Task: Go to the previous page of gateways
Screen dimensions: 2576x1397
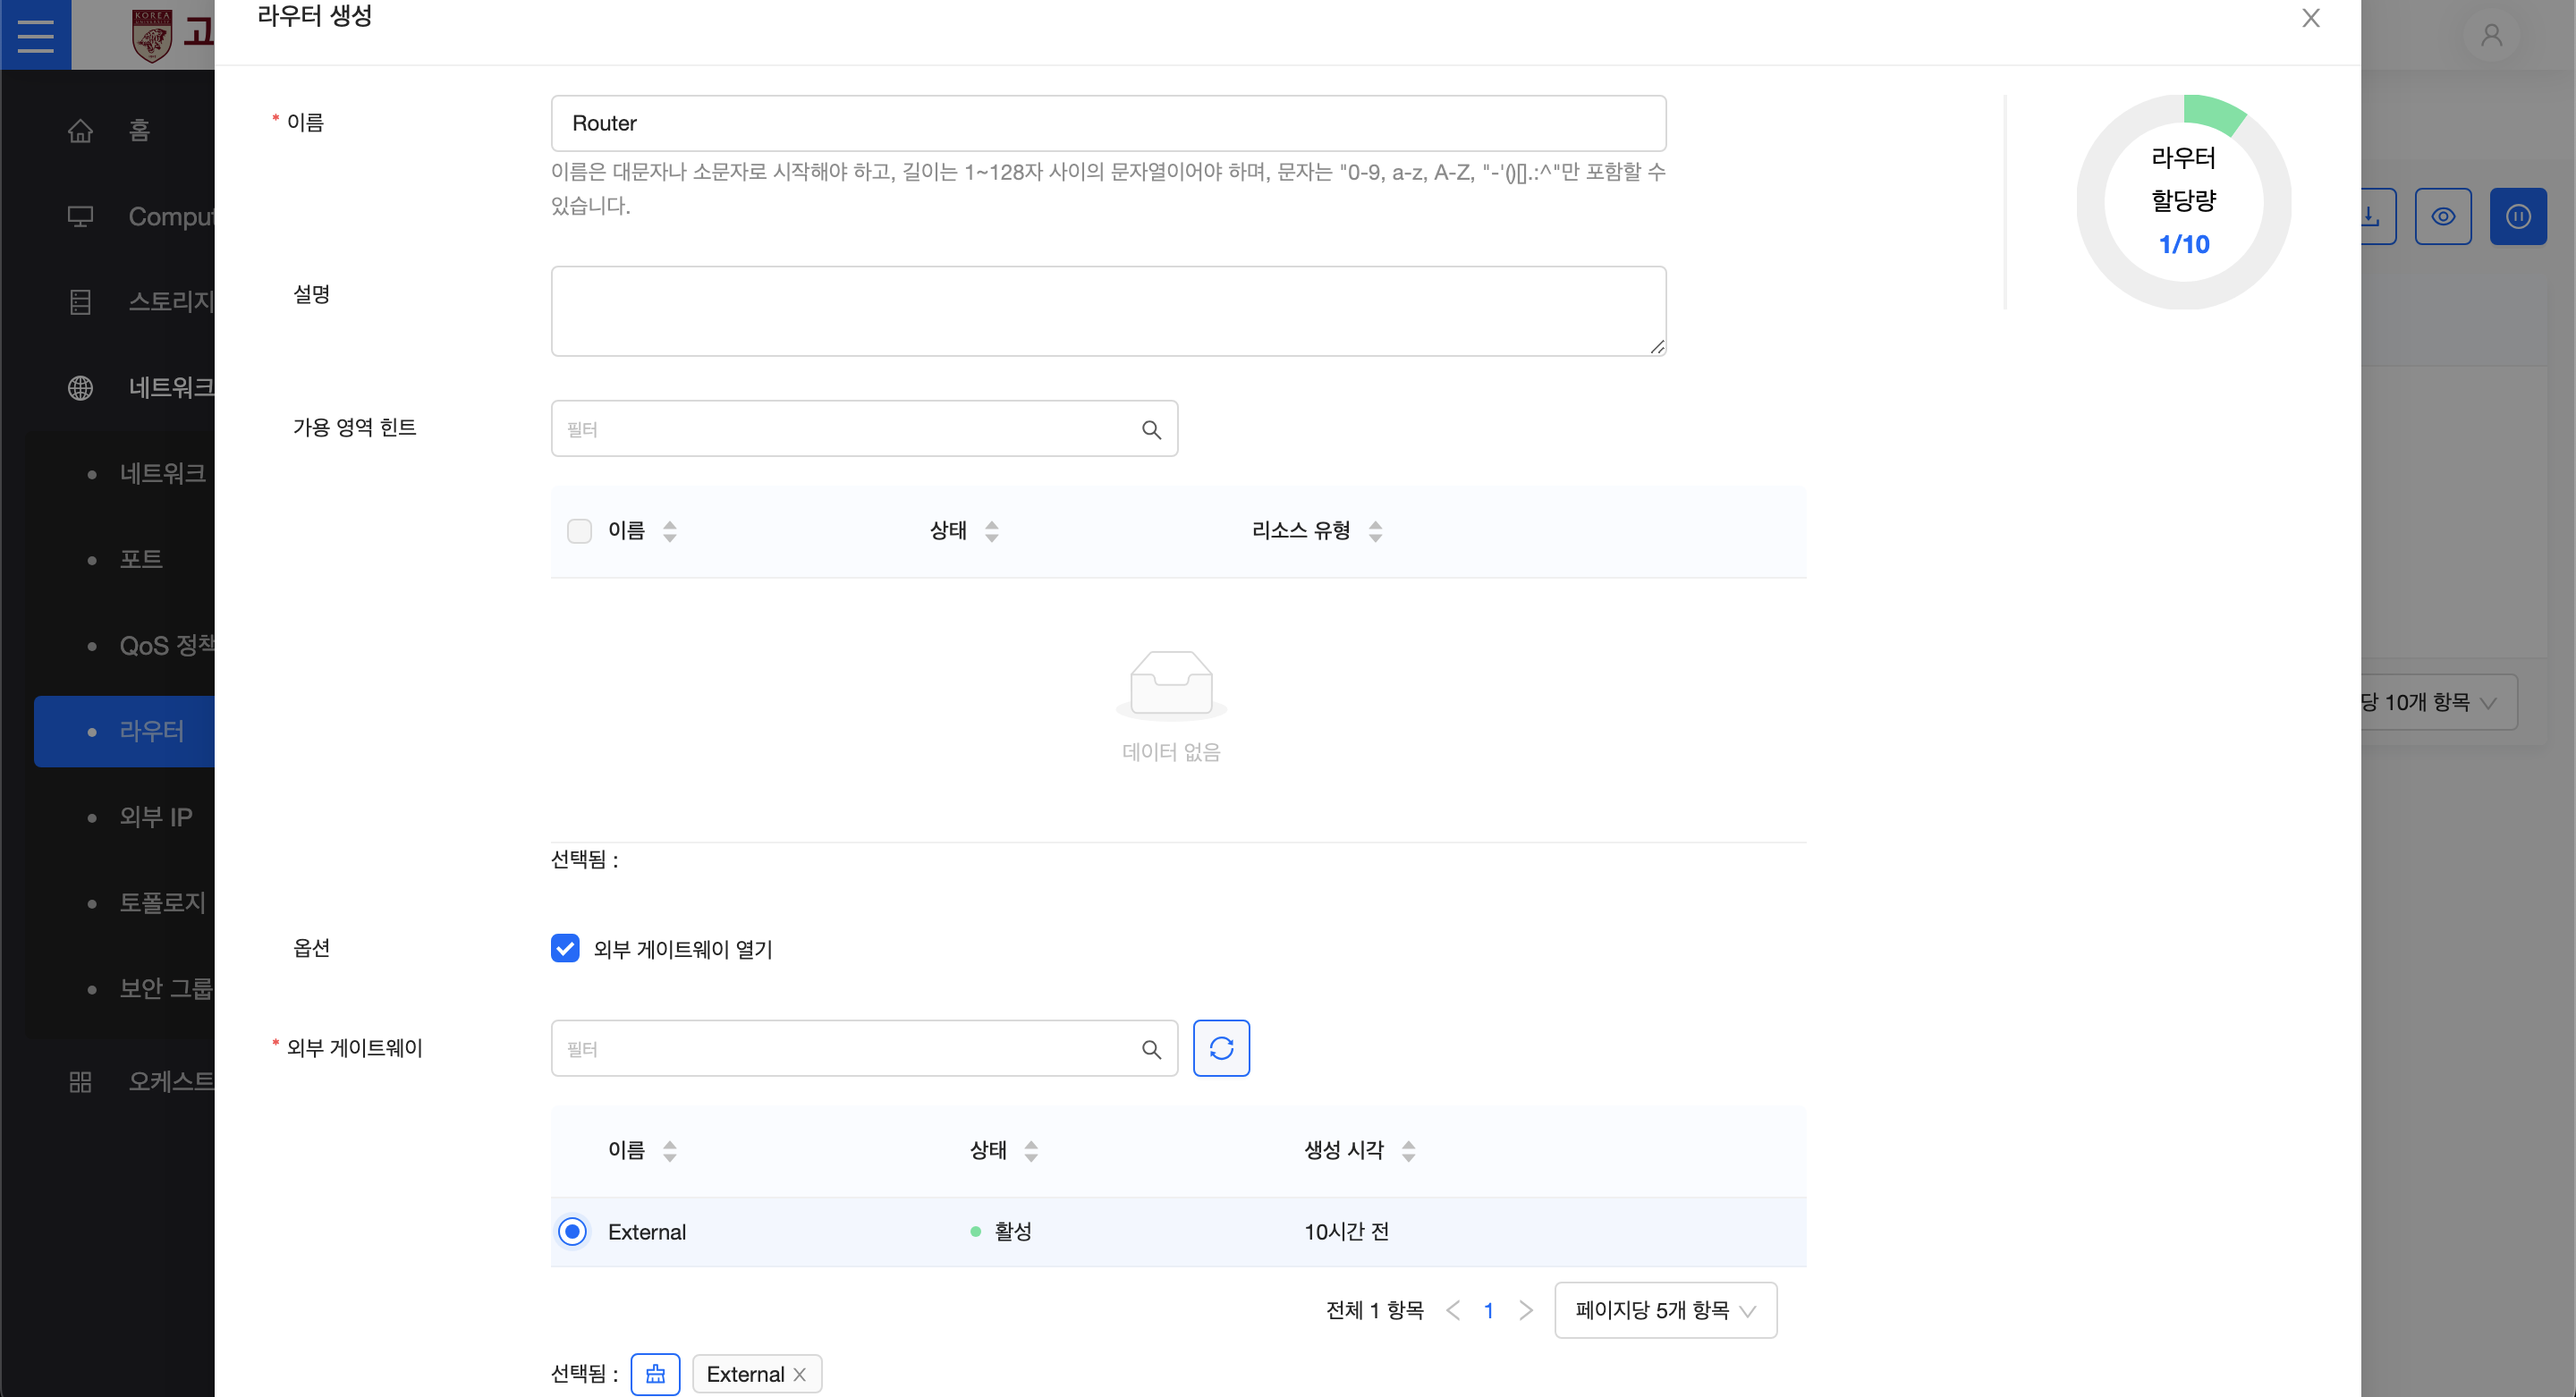Action: pos(1453,1310)
